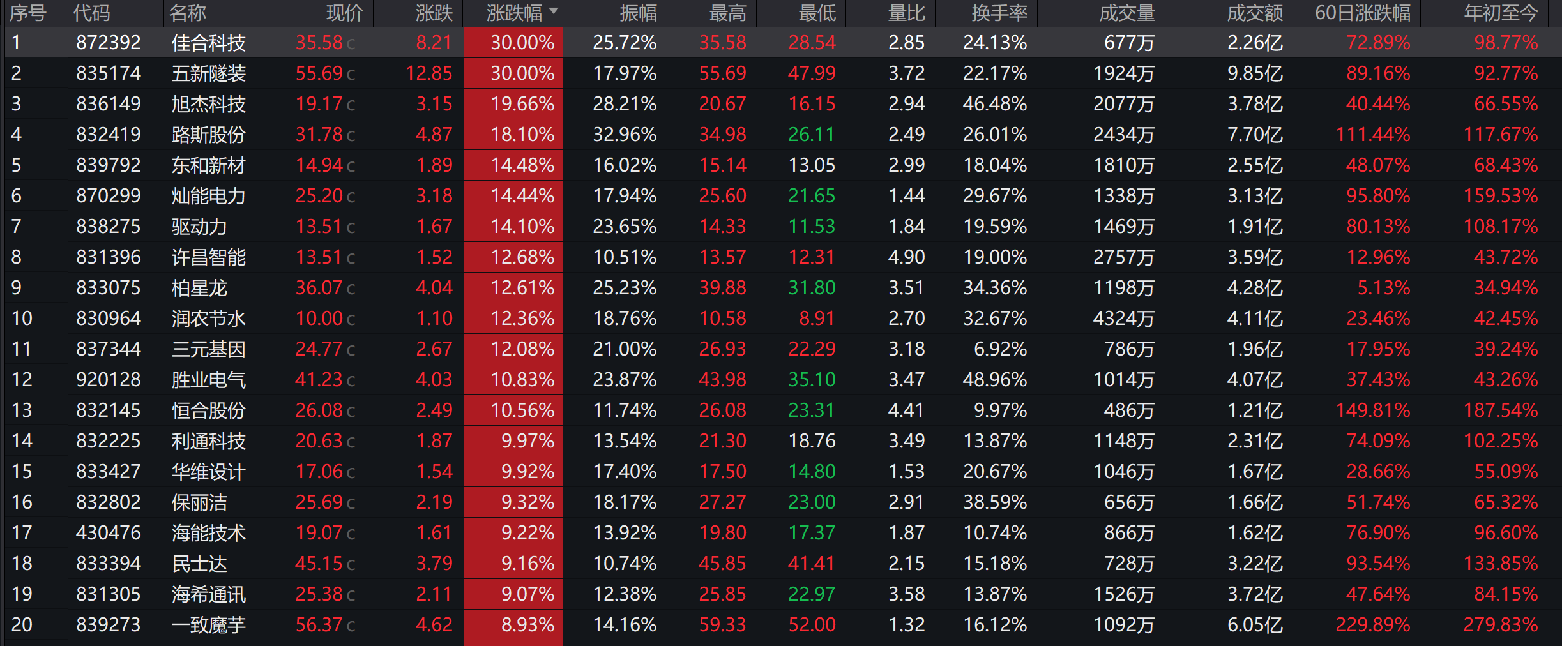Click the 8.93% change cell

coord(514,625)
